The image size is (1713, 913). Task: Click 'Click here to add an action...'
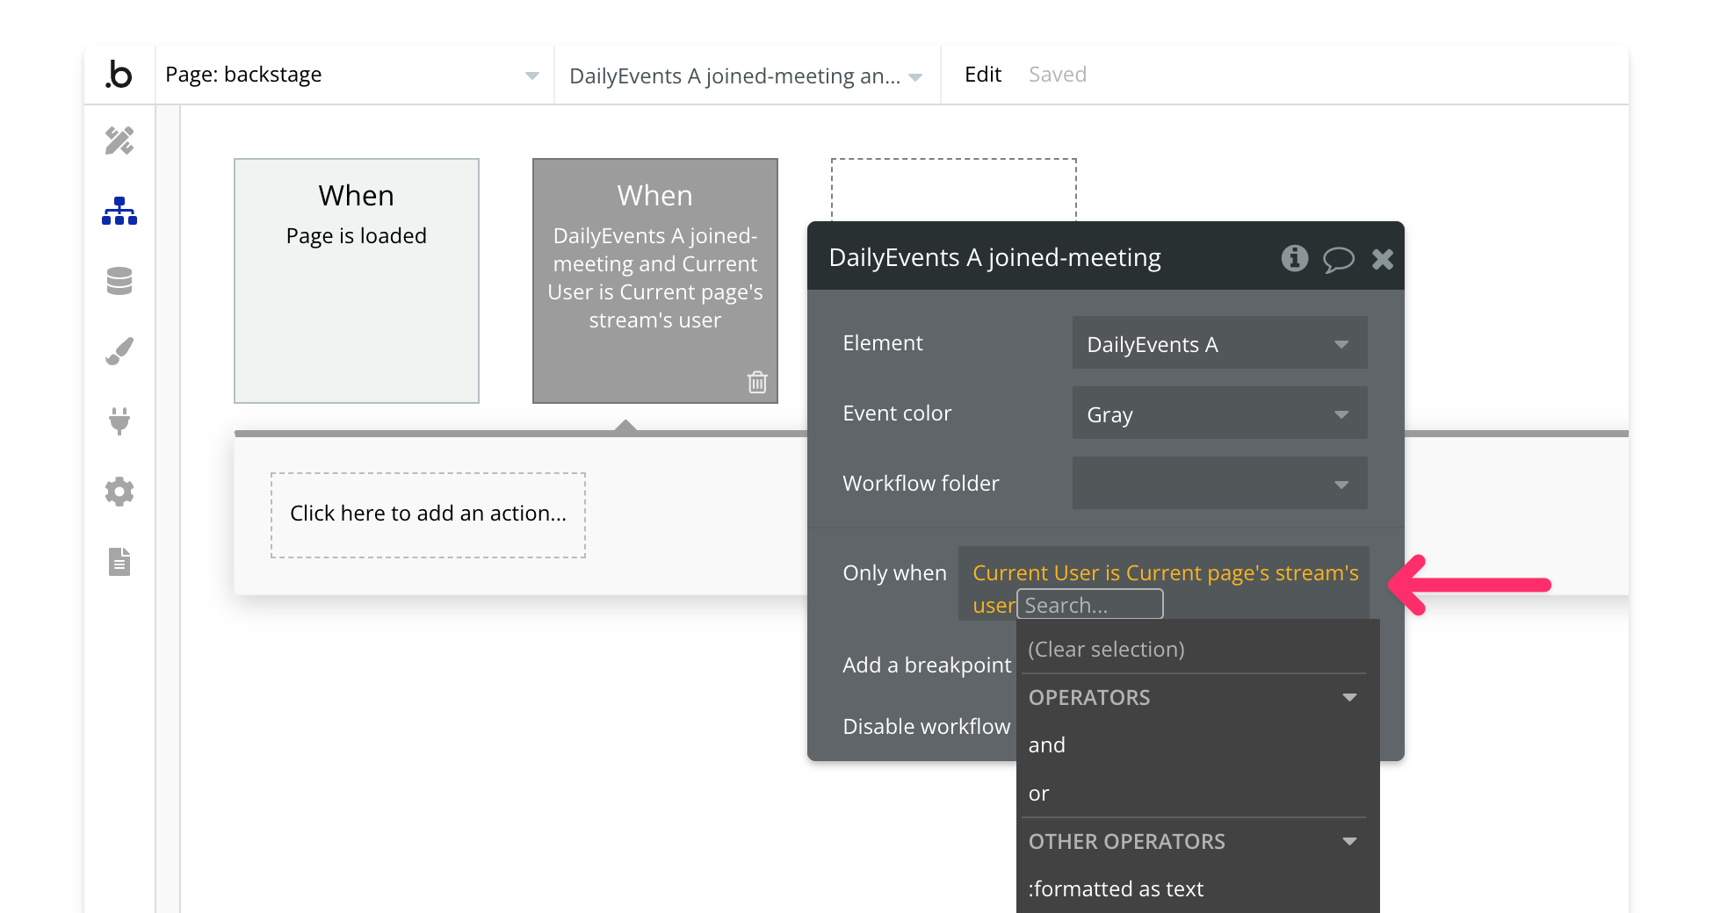pyautogui.click(x=428, y=514)
